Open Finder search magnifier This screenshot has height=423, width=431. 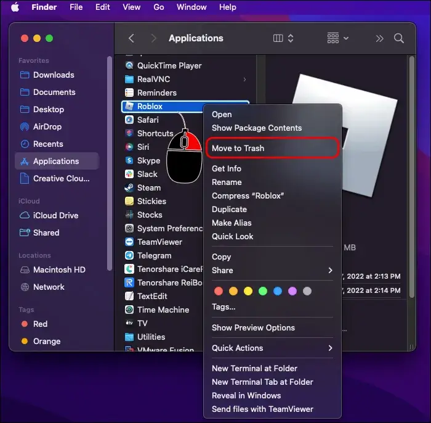399,38
